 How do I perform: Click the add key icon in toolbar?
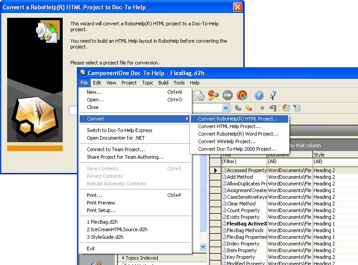[x=238, y=108]
